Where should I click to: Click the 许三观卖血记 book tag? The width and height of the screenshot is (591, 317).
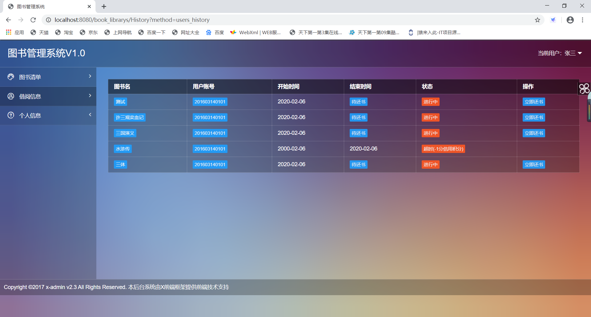click(x=130, y=118)
